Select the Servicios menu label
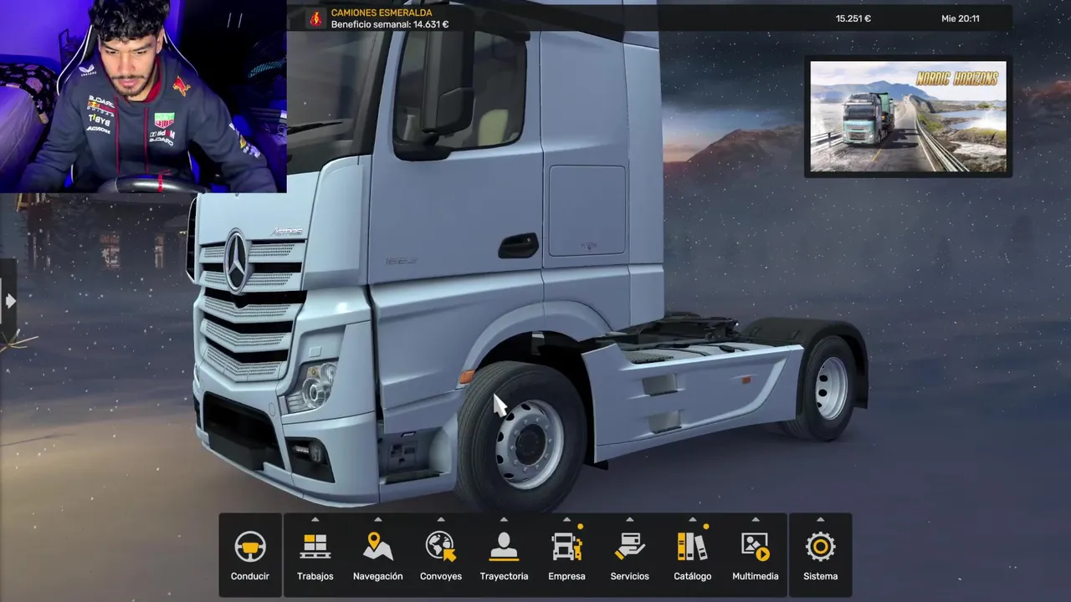1071x602 pixels. pos(630,576)
